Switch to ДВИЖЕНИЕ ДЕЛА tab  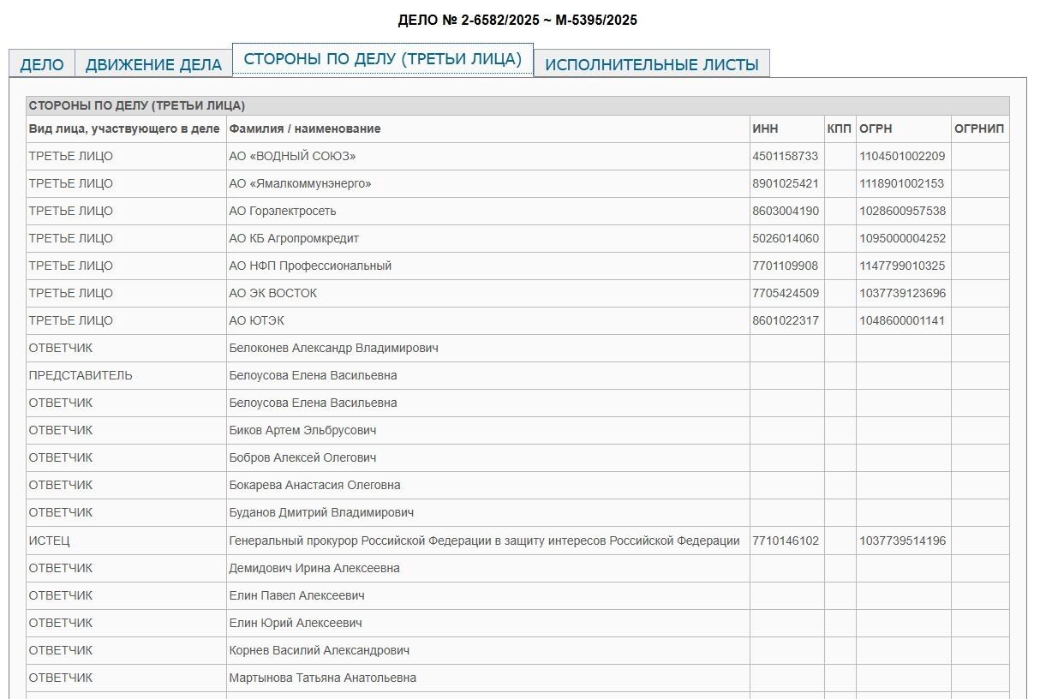pos(153,64)
